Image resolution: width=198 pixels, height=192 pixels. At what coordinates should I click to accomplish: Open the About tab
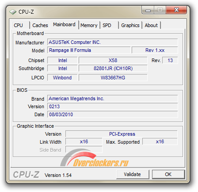pyautogui.click(x=151, y=25)
